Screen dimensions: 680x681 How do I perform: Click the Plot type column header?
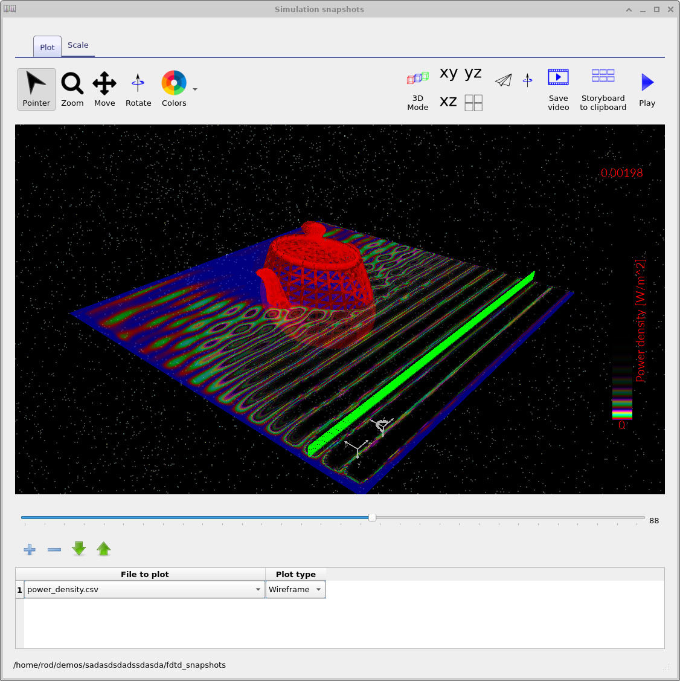pyautogui.click(x=295, y=574)
